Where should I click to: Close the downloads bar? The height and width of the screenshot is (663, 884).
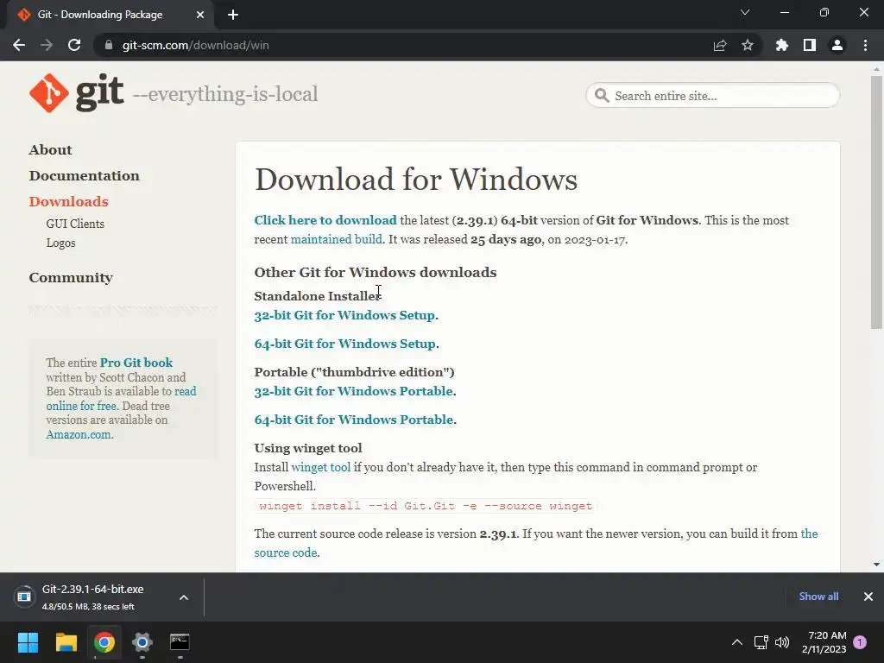tap(868, 597)
